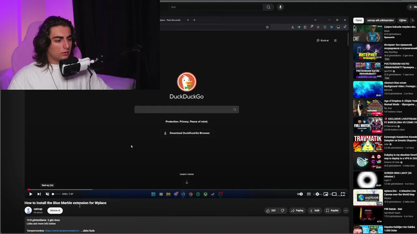Bookmark page with star icon

[x=267, y=27]
